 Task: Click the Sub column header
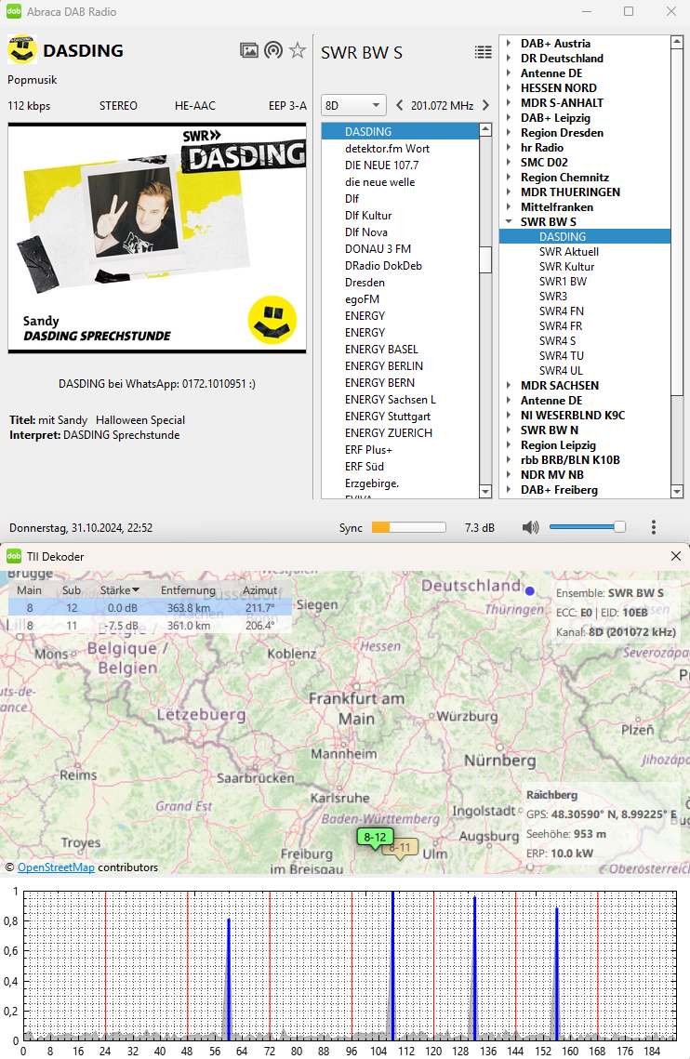point(72,590)
